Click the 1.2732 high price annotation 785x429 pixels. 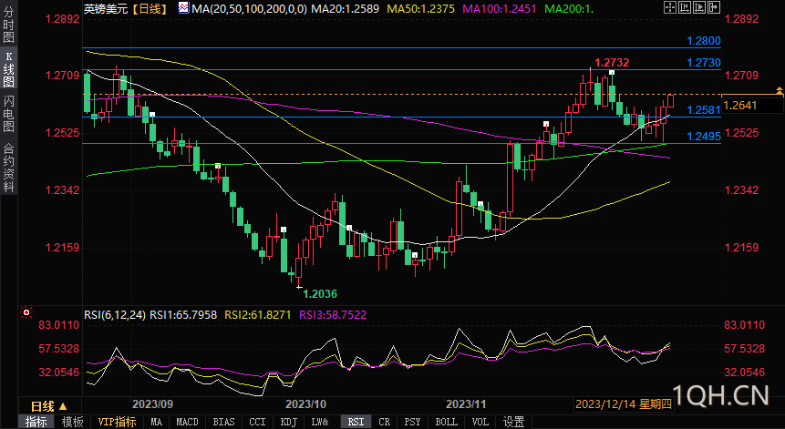coord(612,63)
